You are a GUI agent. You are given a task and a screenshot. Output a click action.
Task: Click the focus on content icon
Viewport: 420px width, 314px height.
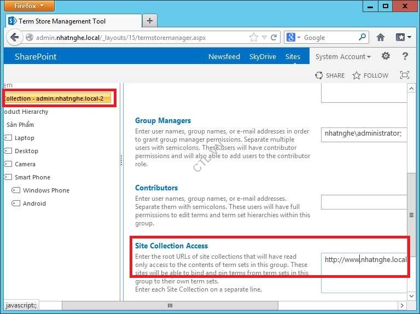click(405, 75)
